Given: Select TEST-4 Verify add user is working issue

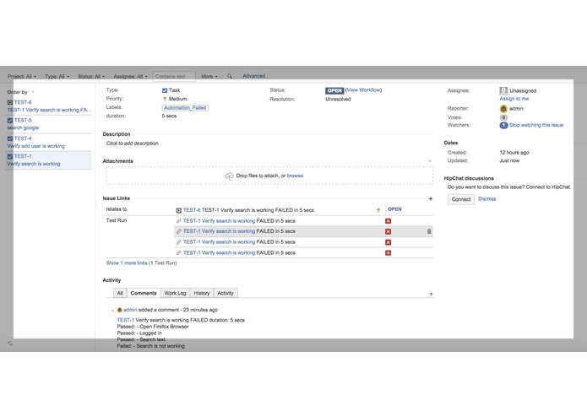Looking at the screenshot, I should [x=49, y=143].
